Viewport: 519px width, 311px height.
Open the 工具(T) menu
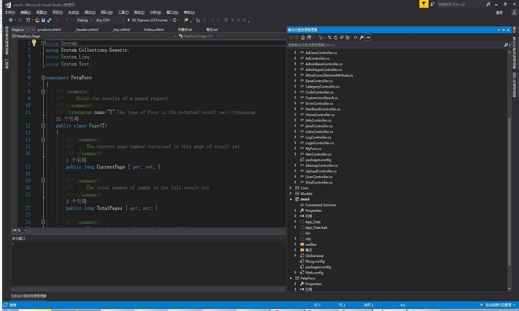(x=123, y=12)
